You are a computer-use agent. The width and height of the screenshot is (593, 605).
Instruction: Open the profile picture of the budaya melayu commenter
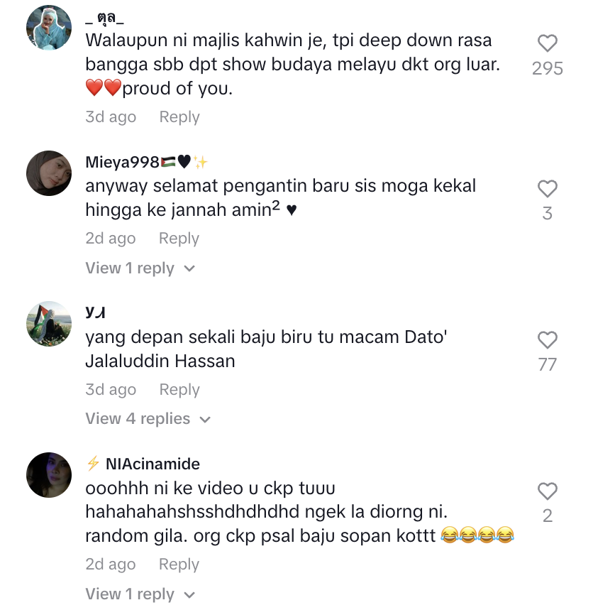coord(49,28)
